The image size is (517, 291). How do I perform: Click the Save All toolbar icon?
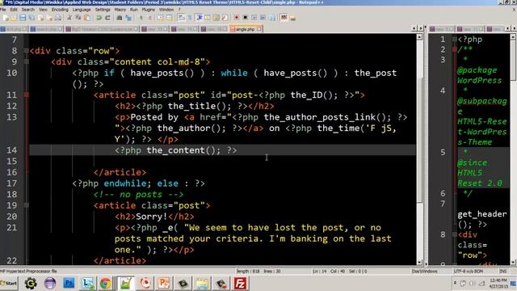(32, 18)
